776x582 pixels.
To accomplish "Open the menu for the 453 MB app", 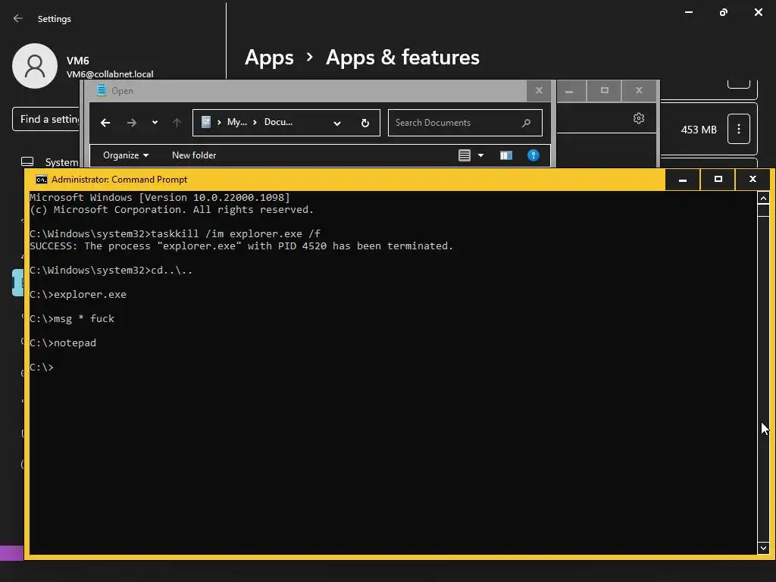I will (738, 129).
